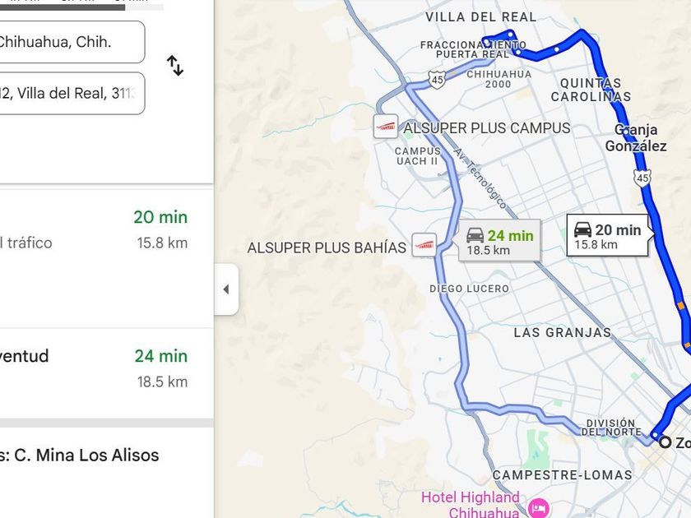Swap origin and destination with reverse arrows
This screenshot has height=518, width=691.
click(x=175, y=66)
